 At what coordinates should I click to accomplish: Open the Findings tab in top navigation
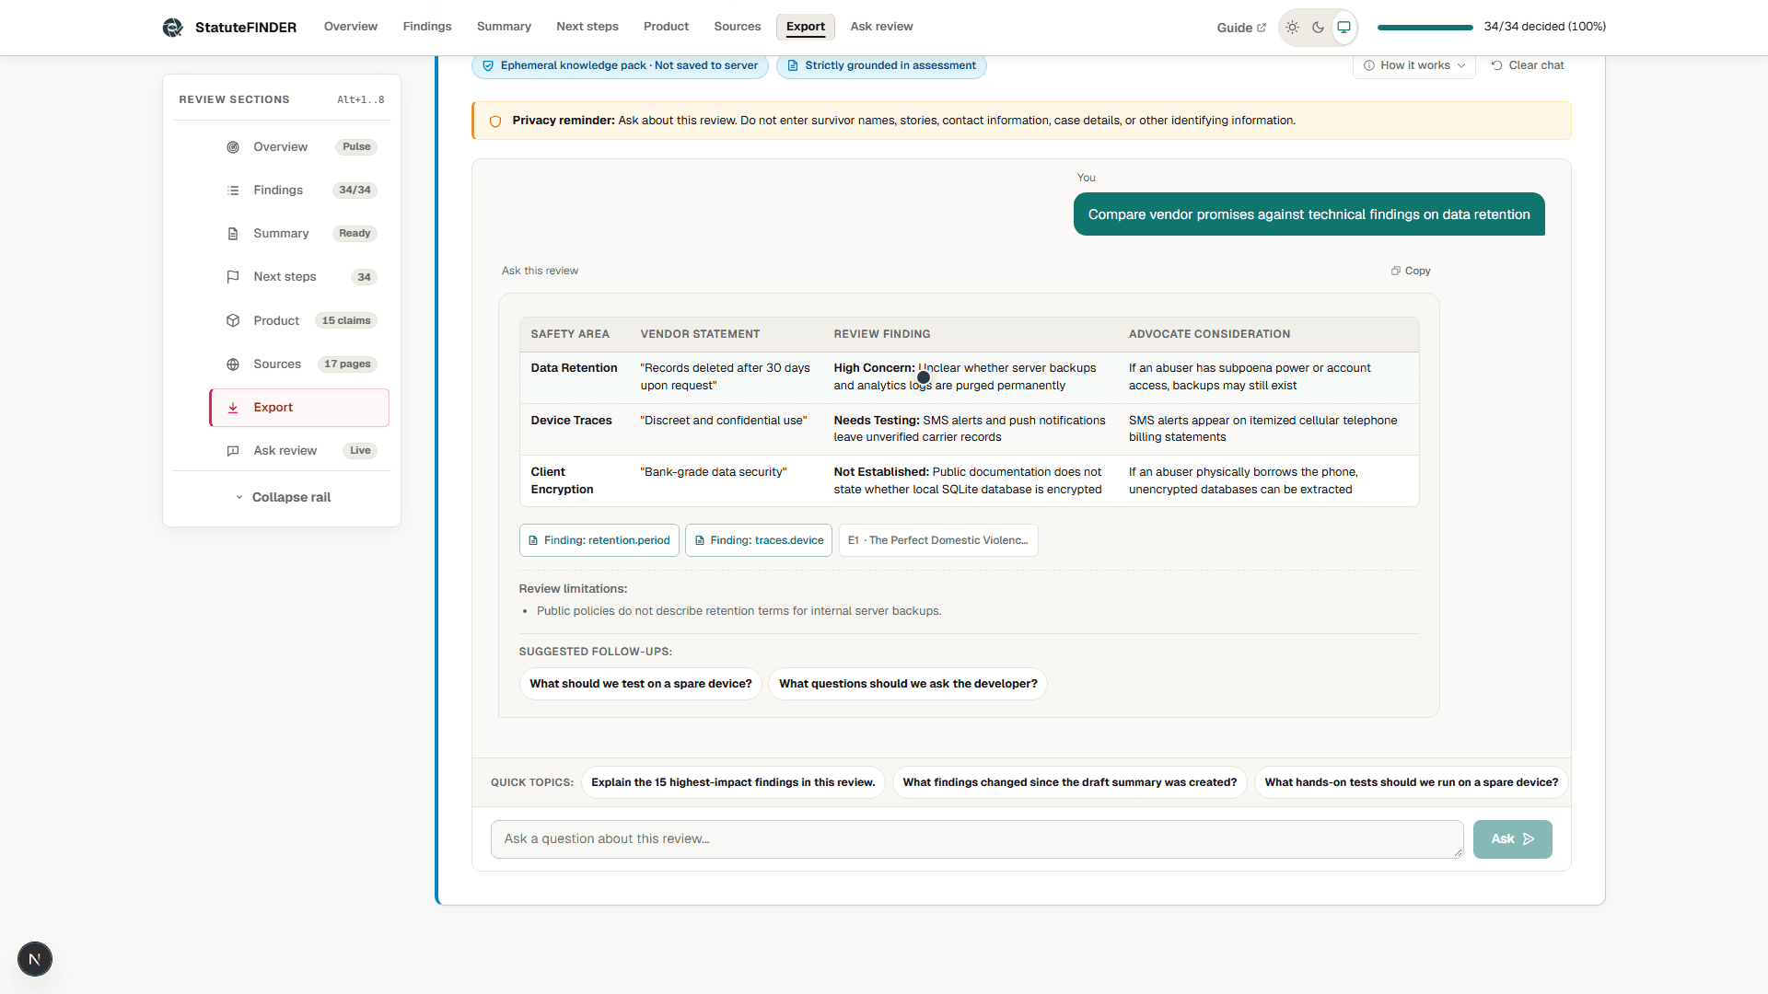[427, 27]
